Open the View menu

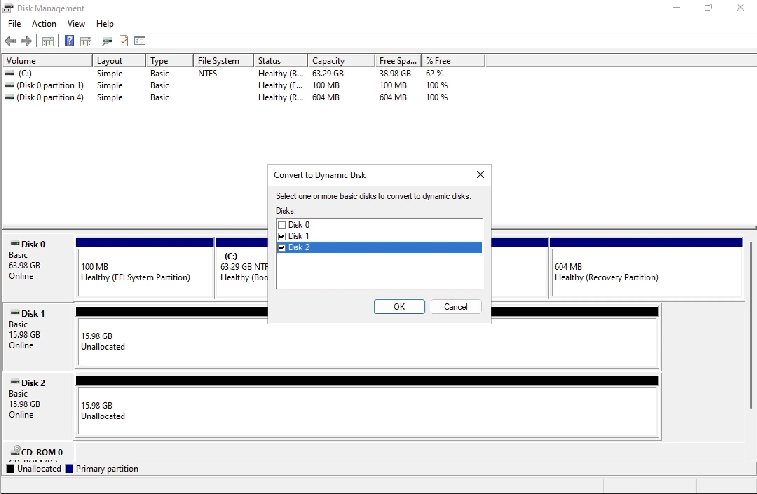pos(76,23)
